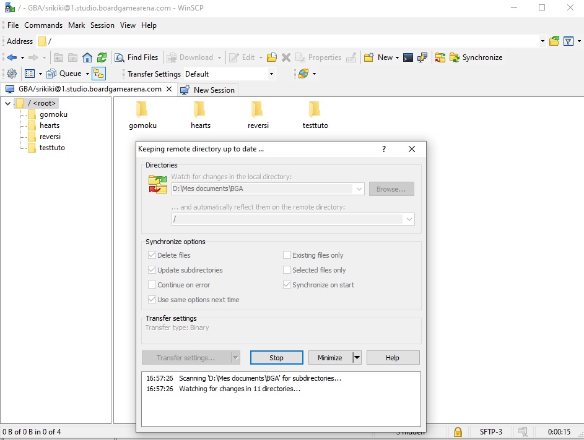The width and height of the screenshot is (584, 440).
Task: Click the Minimize button in the dialog
Action: click(x=330, y=357)
